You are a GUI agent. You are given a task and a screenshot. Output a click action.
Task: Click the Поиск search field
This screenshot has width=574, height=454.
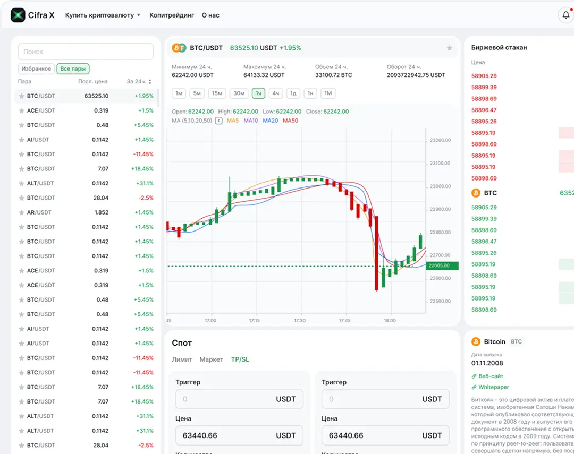[x=86, y=52]
